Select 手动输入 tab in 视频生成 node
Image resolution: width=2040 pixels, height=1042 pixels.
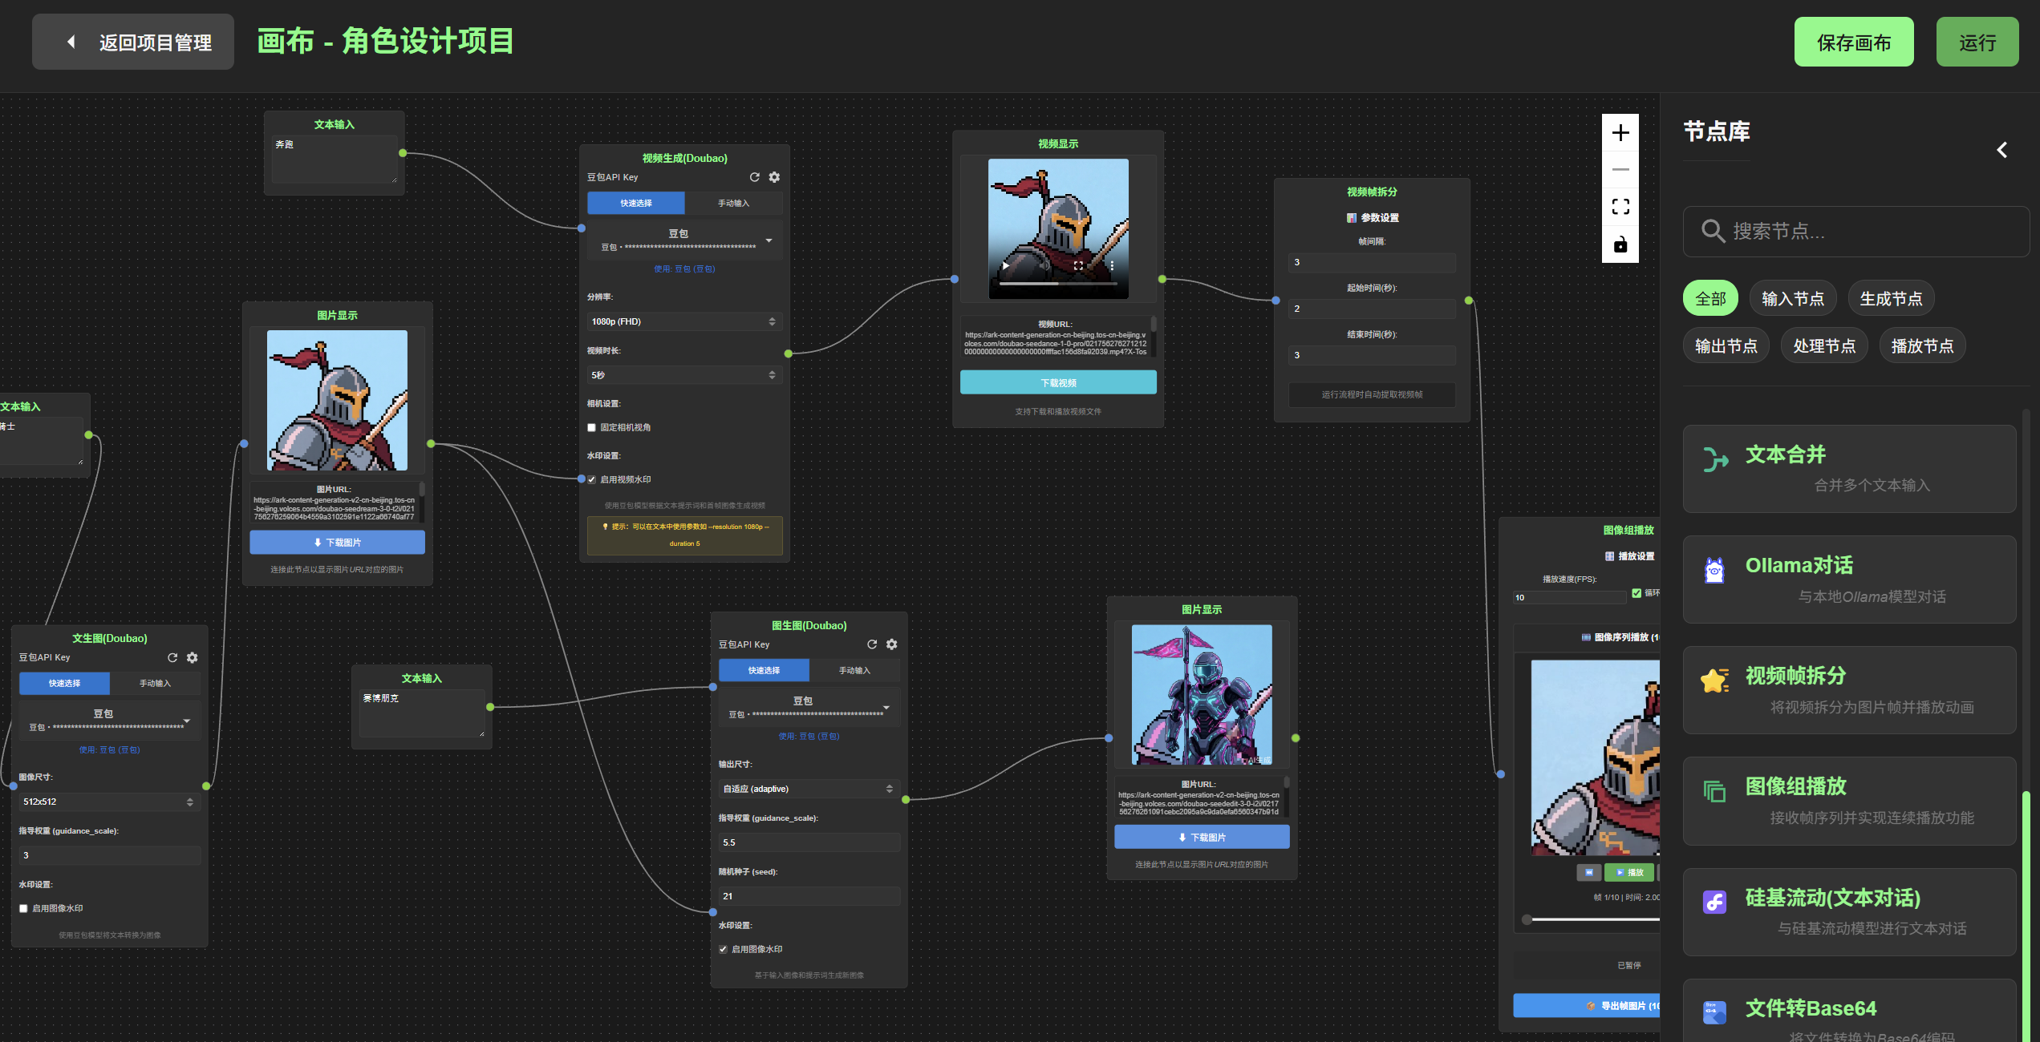[733, 204]
